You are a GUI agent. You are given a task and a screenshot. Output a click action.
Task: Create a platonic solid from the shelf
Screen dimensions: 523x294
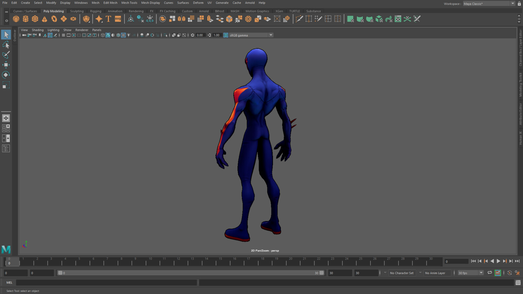86,19
